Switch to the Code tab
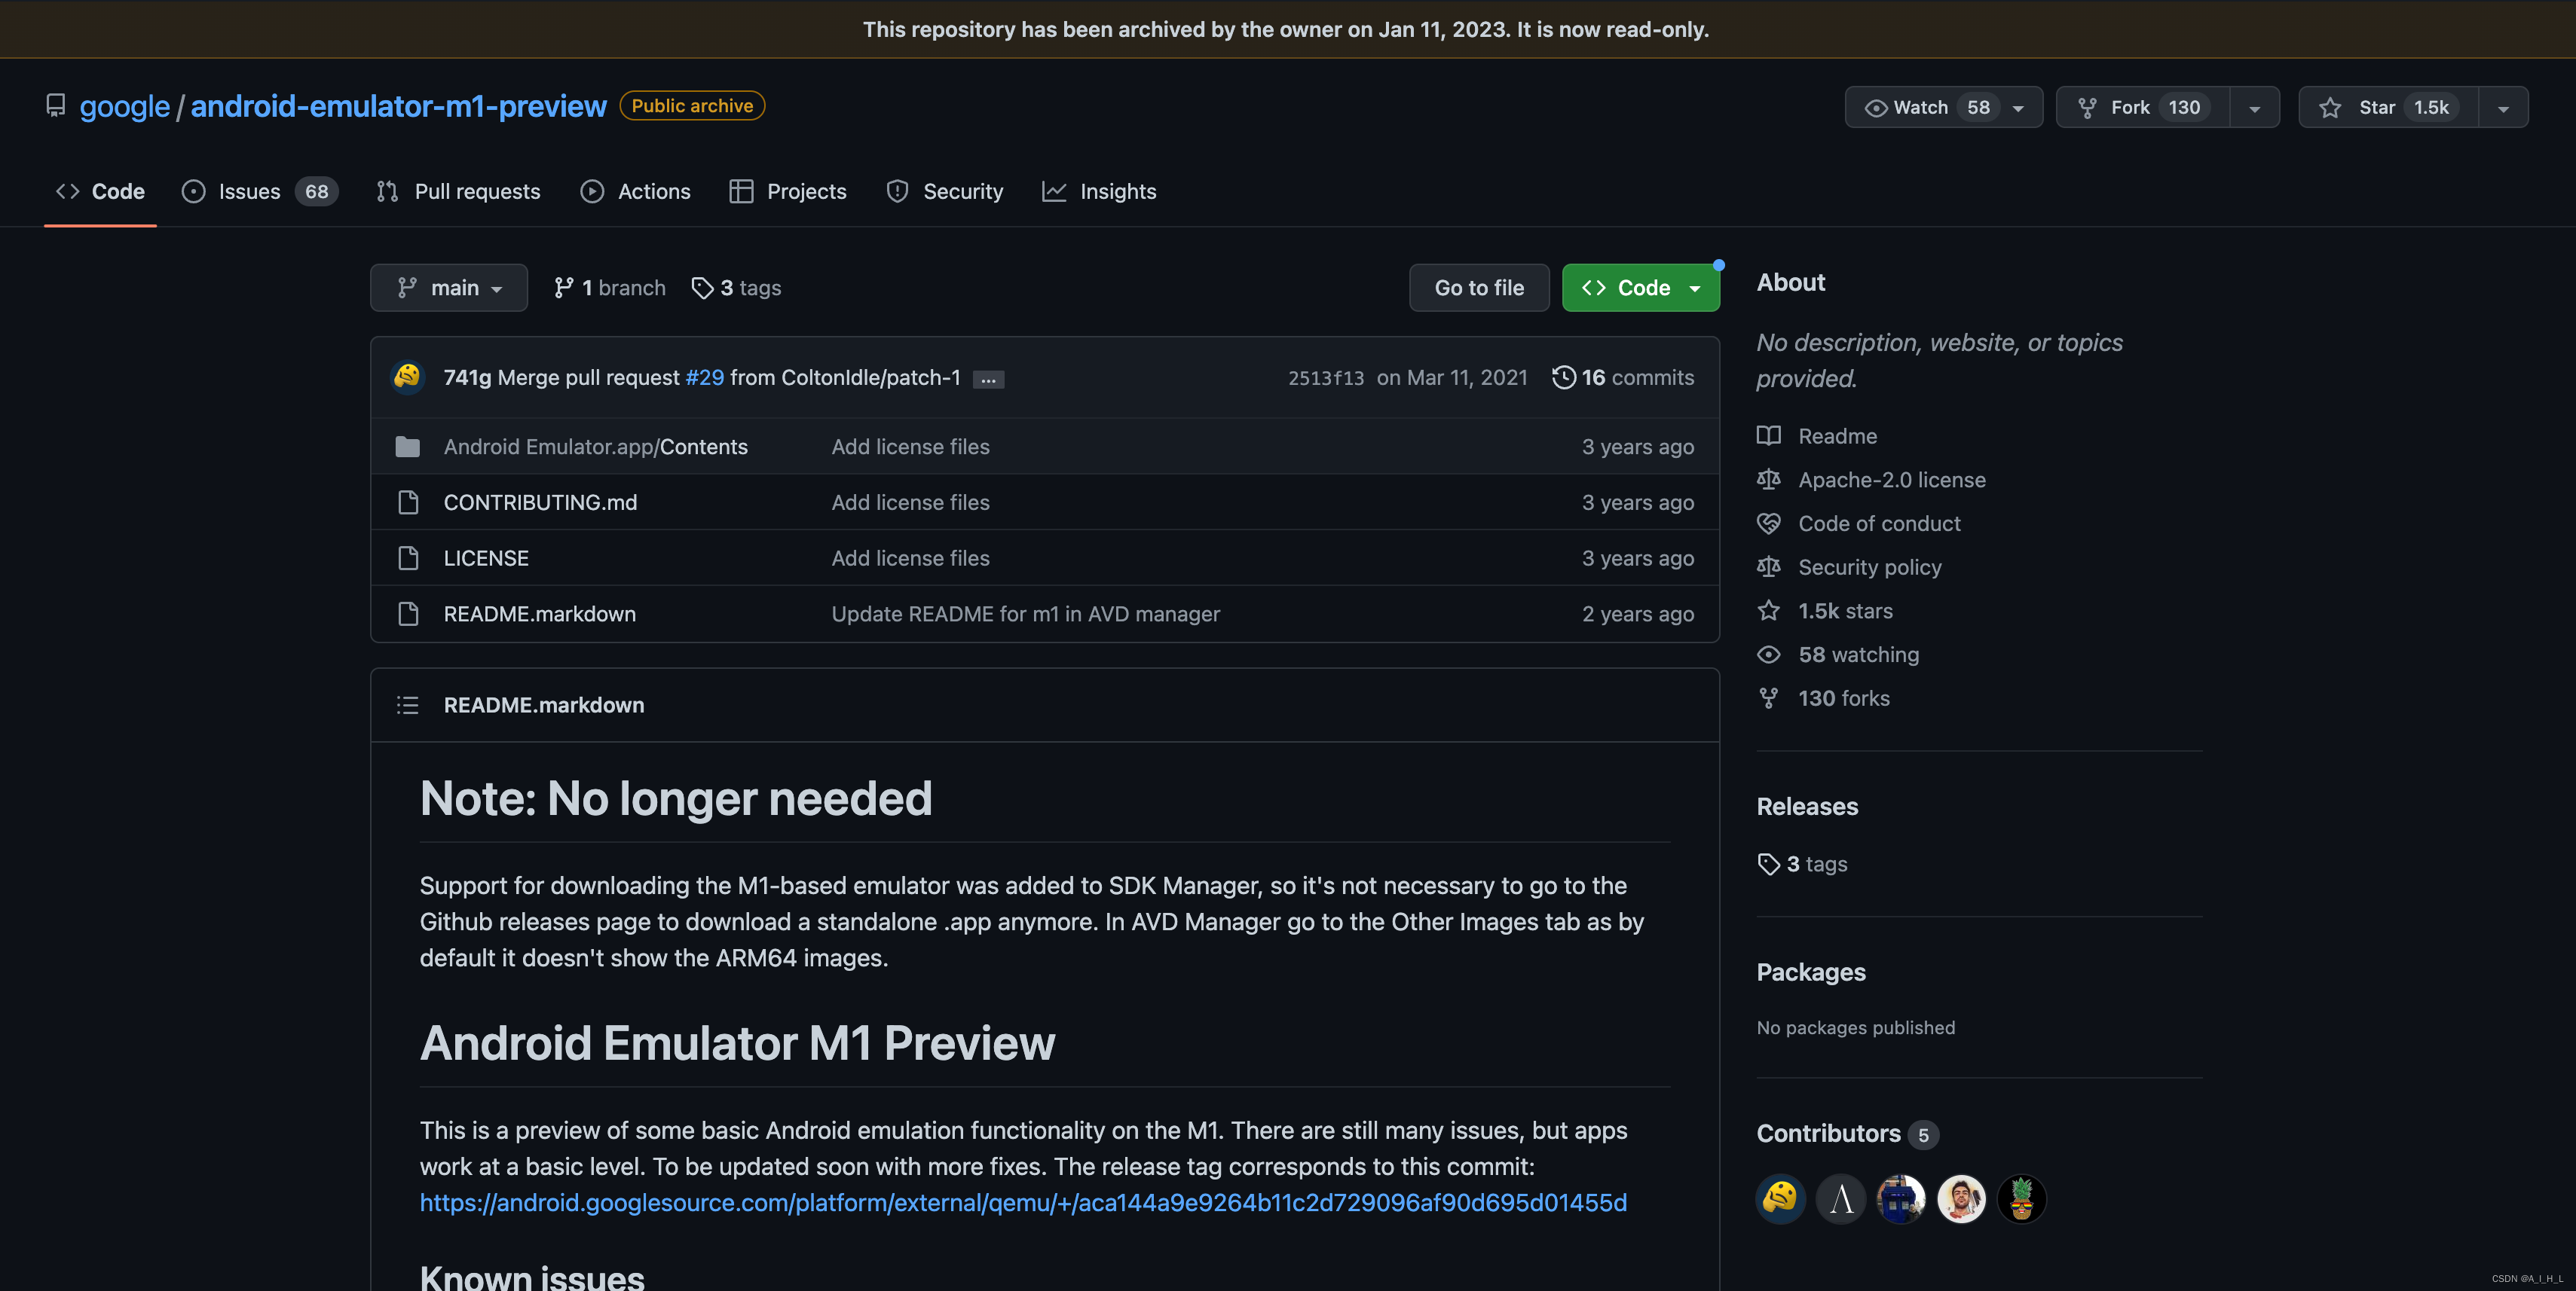 (100, 191)
